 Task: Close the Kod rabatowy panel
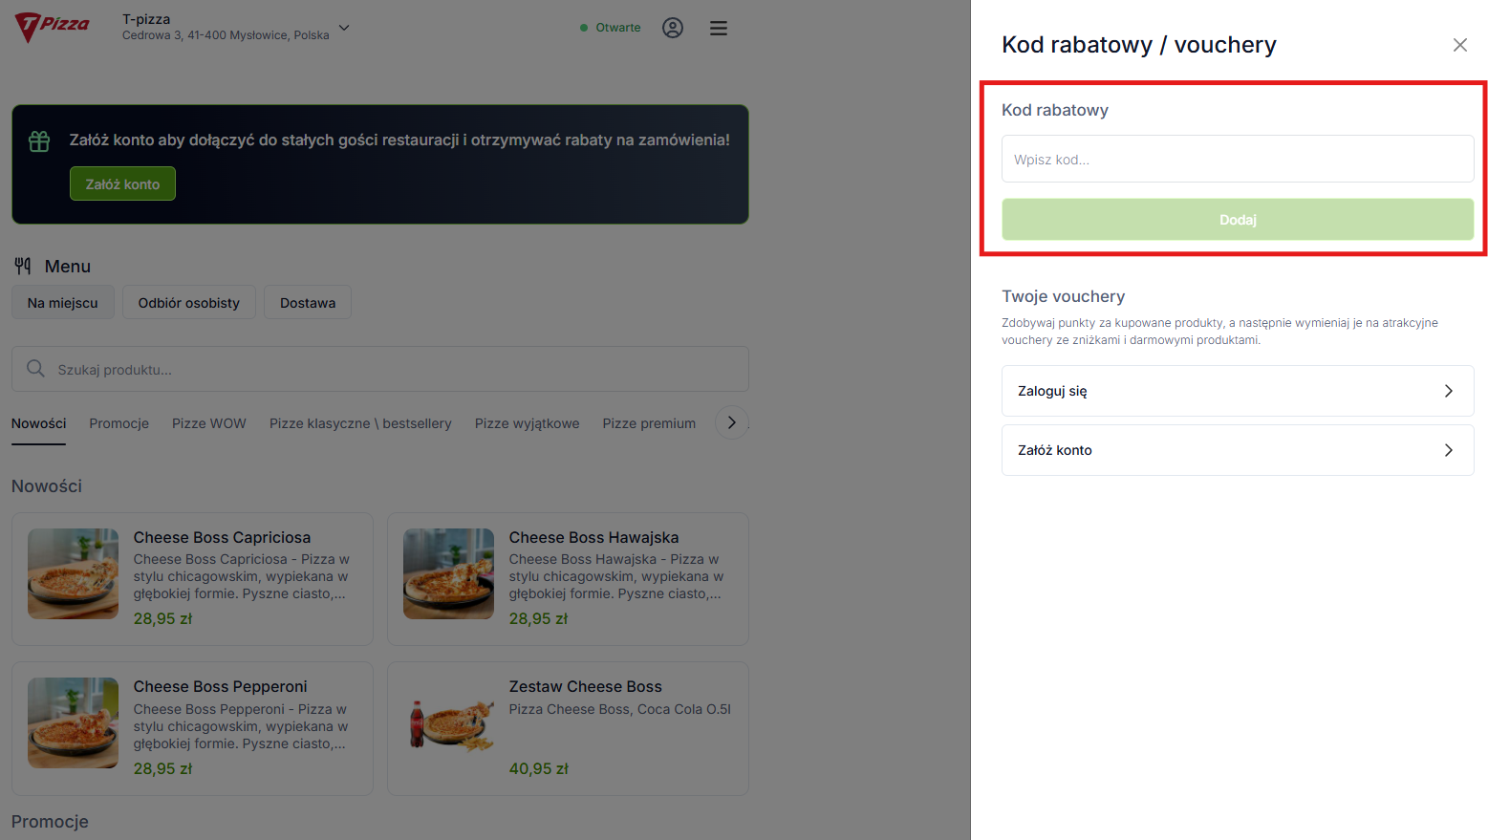click(1459, 45)
